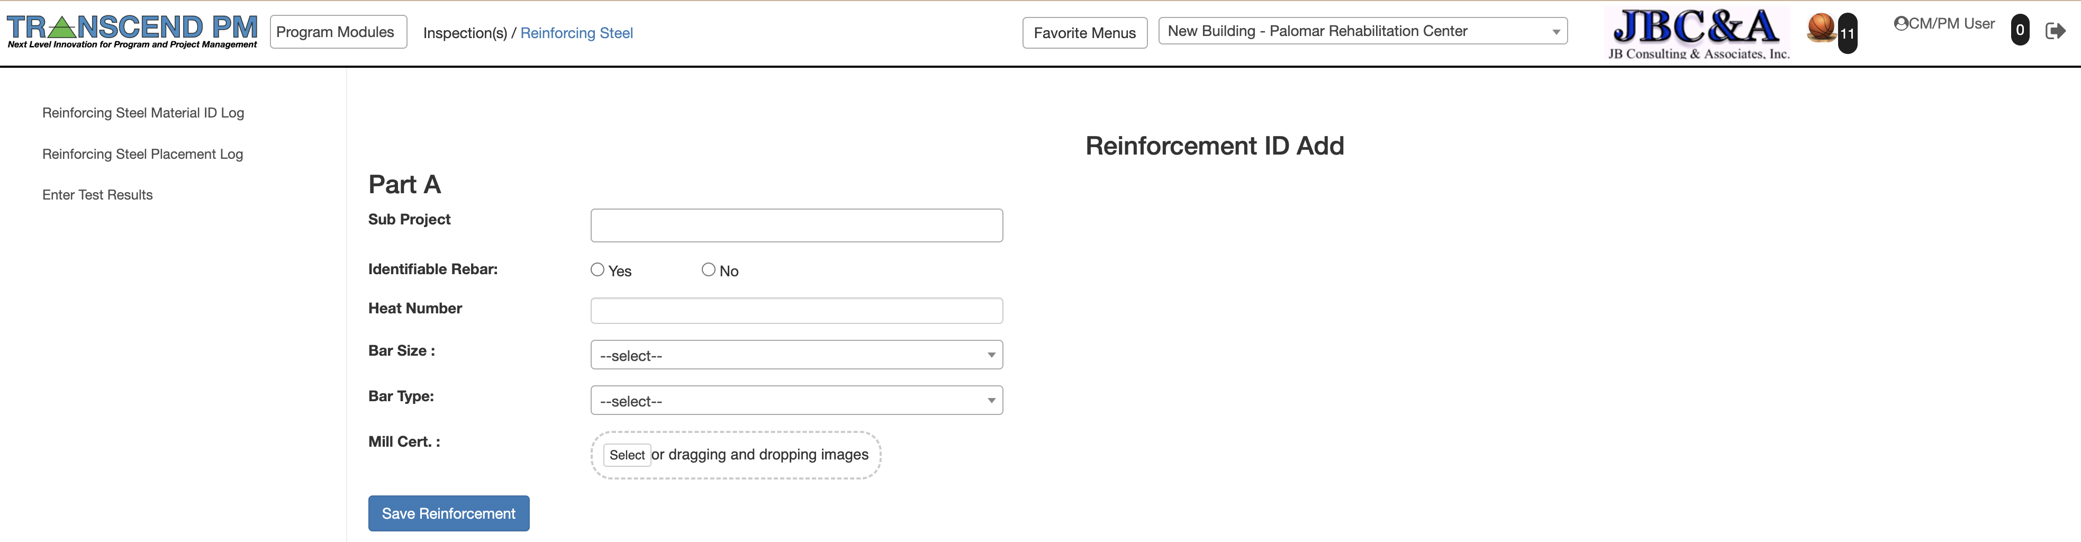
Task: Open the Bar Type dropdown
Action: click(797, 401)
